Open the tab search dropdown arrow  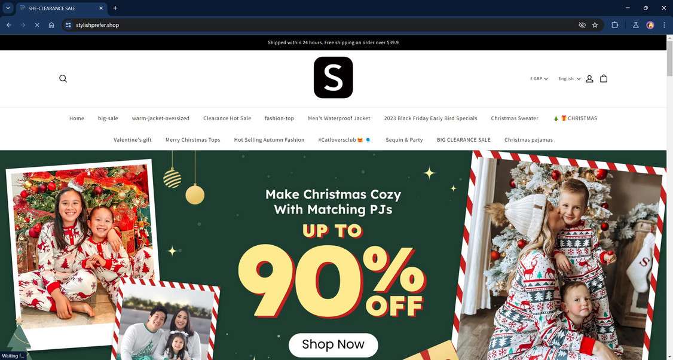pyautogui.click(x=8, y=8)
